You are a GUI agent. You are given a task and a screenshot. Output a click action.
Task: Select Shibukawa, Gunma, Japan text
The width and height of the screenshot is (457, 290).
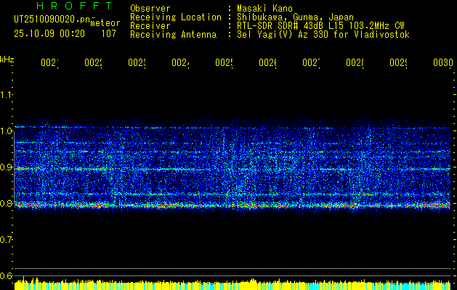pyautogui.click(x=295, y=17)
